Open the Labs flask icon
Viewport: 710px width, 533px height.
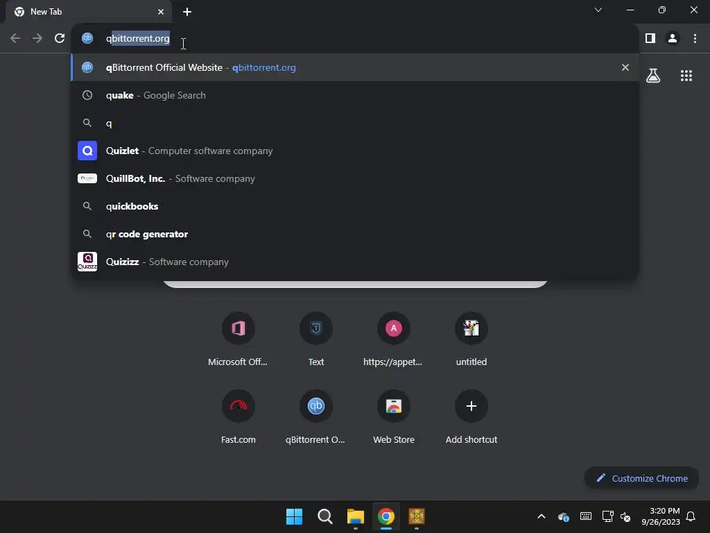coord(653,76)
